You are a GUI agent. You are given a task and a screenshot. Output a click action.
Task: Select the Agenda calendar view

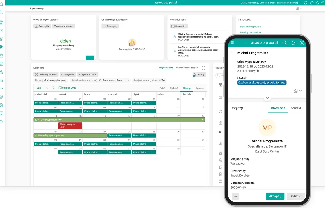pos(199,88)
